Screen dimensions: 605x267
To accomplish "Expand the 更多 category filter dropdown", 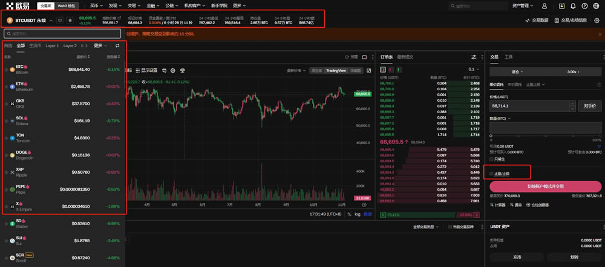I will tap(100, 45).
